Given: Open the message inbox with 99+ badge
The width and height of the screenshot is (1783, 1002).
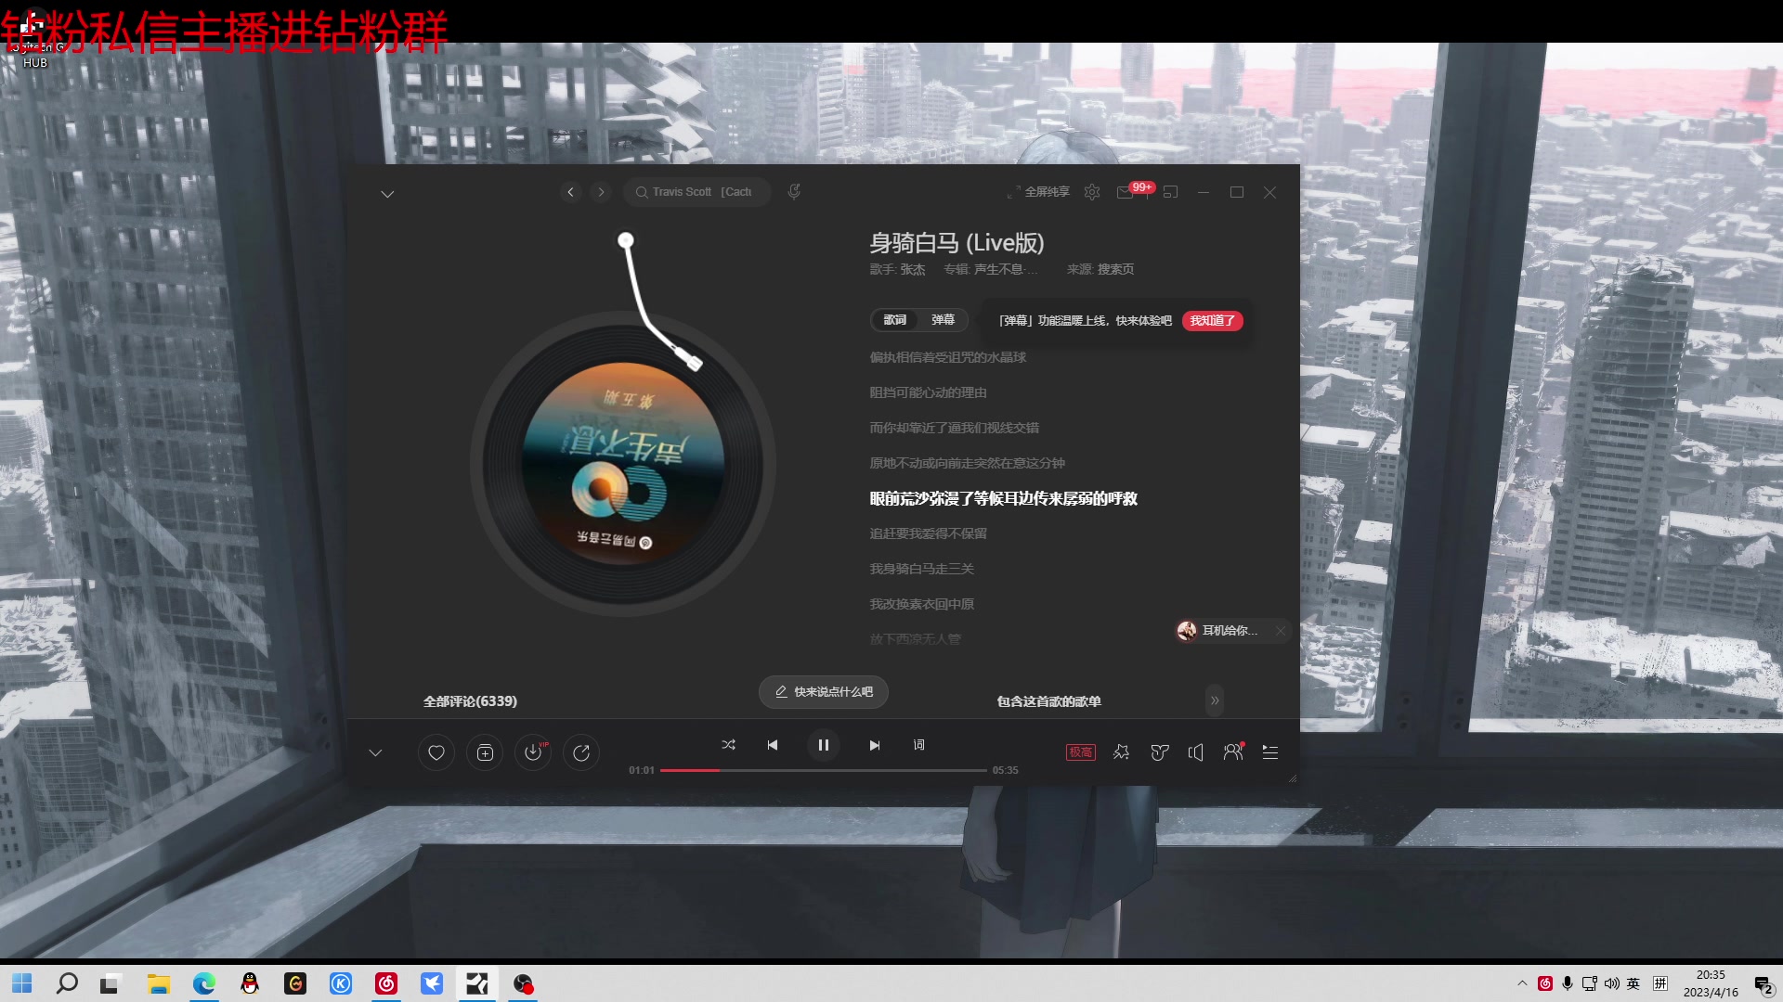Looking at the screenshot, I should pyautogui.click(x=1126, y=192).
